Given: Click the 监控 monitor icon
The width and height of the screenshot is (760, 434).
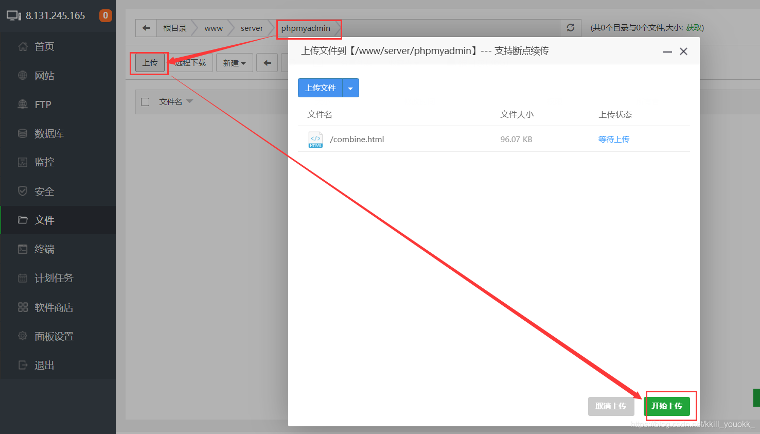Looking at the screenshot, I should point(23,162).
